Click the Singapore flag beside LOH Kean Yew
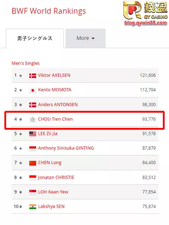This screenshot has width=169, height=225. 33,192
